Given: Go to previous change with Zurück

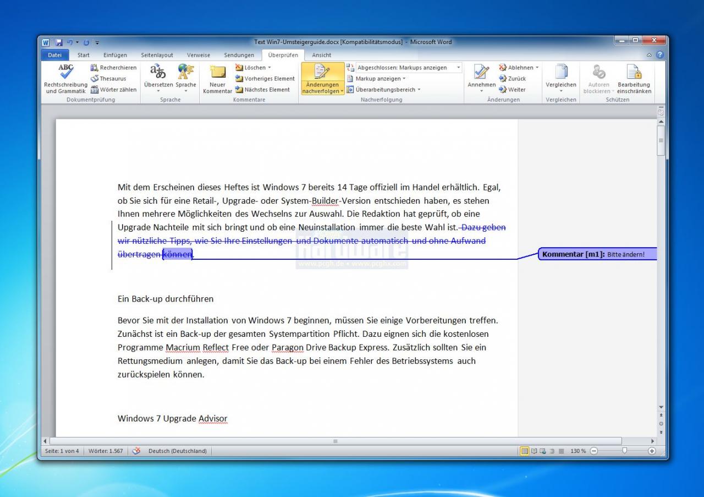Looking at the screenshot, I should (513, 79).
